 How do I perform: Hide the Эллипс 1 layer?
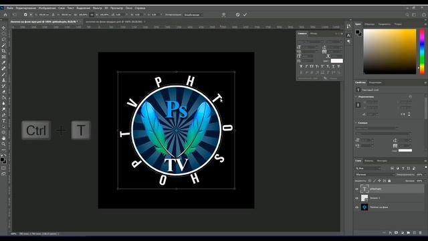click(x=356, y=198)
